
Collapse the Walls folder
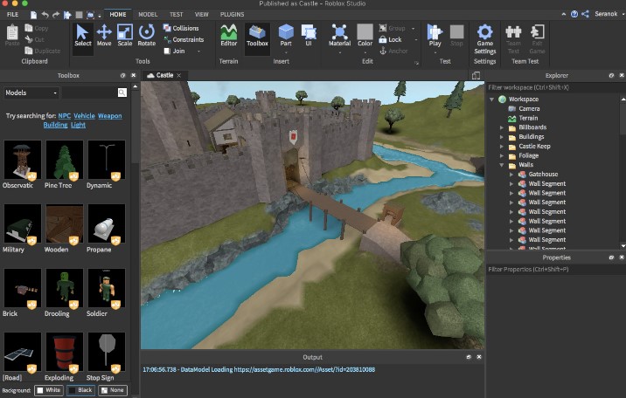click(x=502, y=165)
